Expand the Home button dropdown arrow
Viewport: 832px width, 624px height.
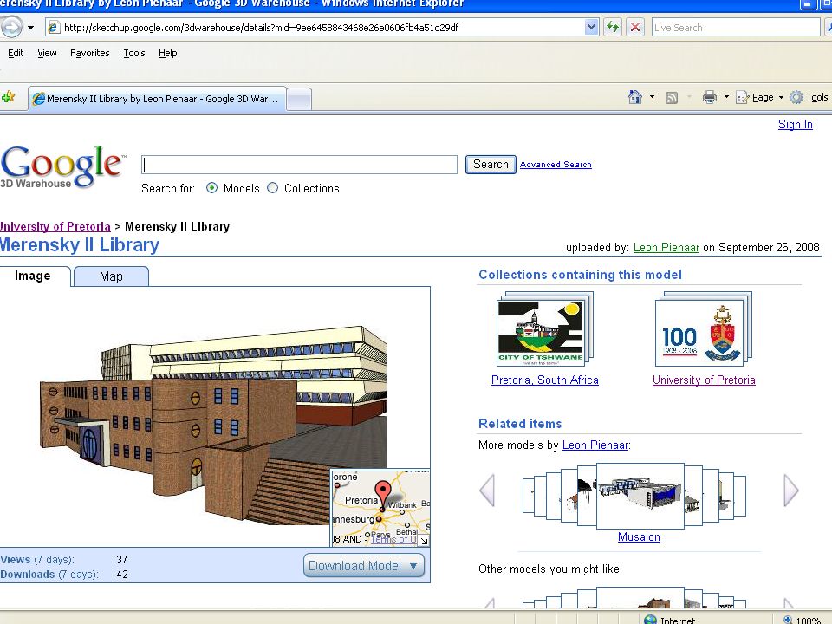point(652,97)
